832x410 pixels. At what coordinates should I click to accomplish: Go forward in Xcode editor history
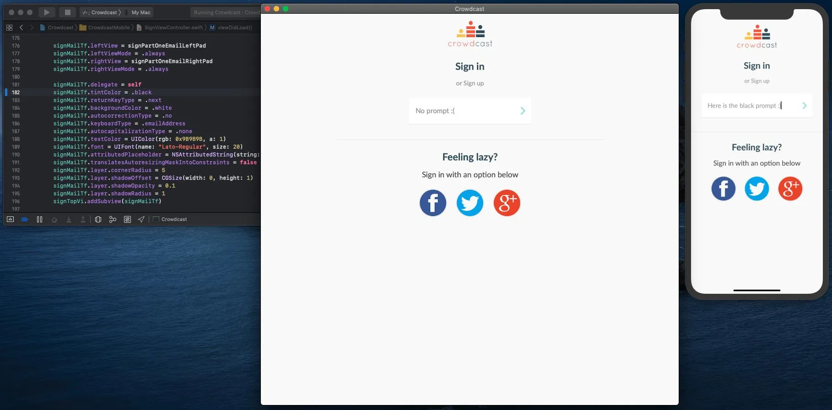click(x=32, y=27)
